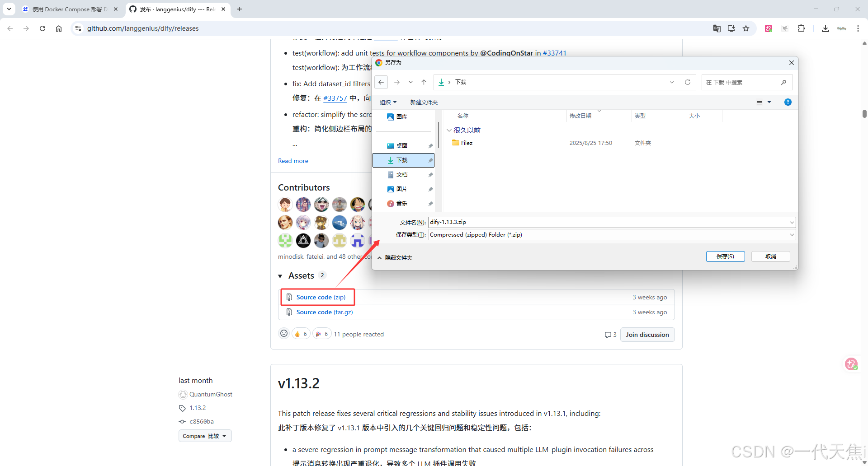Screen dimensions: 868x466
Task: Click the blue help icon in dialog
Action: pyautogui.click(x=788, y=102)
